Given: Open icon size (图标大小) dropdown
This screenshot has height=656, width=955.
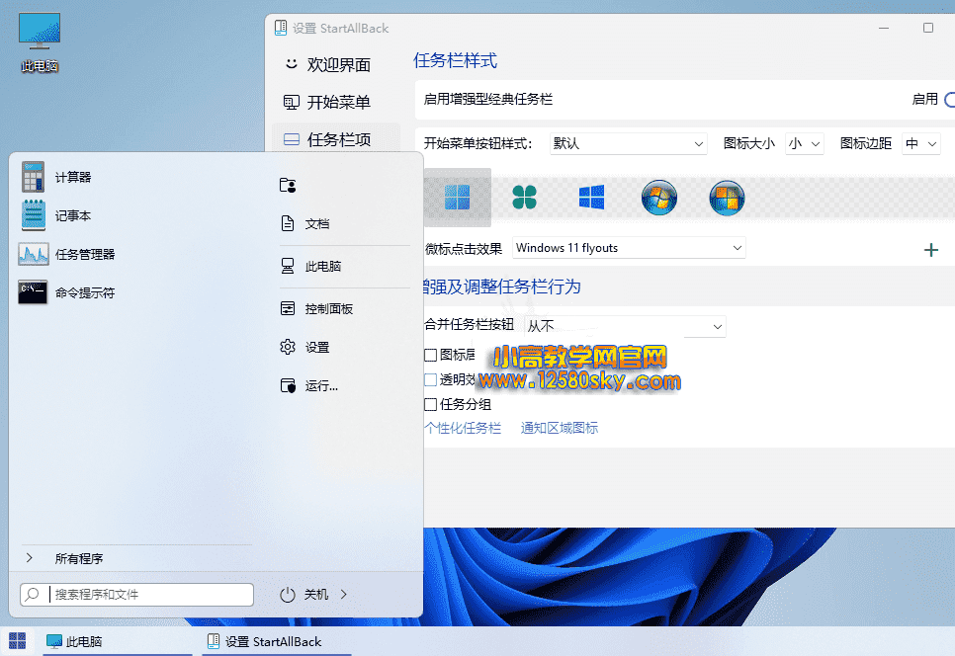Looking at the screenshot, I should (804, 143).
